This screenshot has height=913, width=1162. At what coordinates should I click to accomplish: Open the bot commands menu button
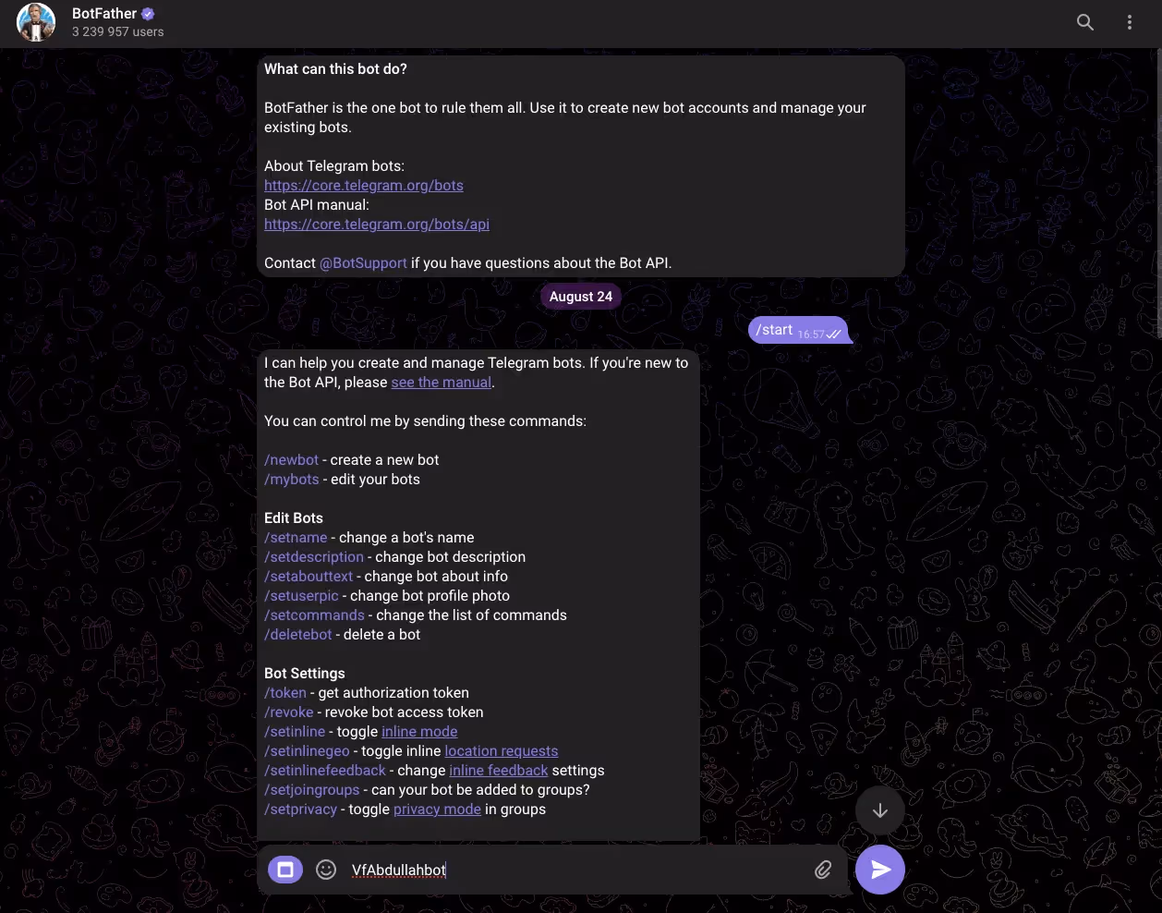pos(285,870)
